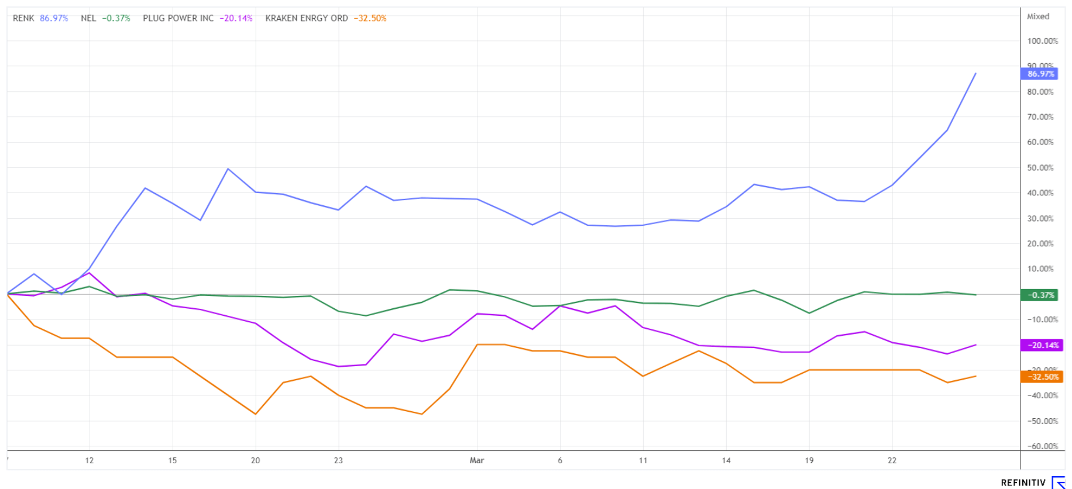Select the orange -32.50% axis badge
Viewport: 1072px width, 489px height.
coord(1040,377)
